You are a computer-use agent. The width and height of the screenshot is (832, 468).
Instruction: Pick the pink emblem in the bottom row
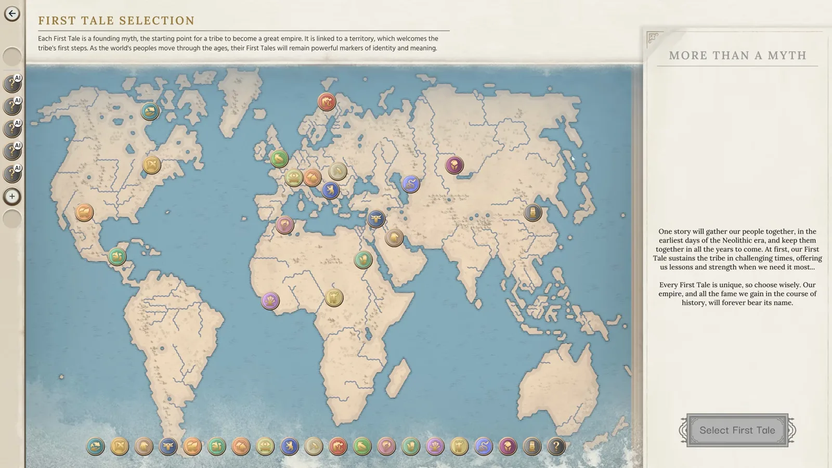point(386,446)
